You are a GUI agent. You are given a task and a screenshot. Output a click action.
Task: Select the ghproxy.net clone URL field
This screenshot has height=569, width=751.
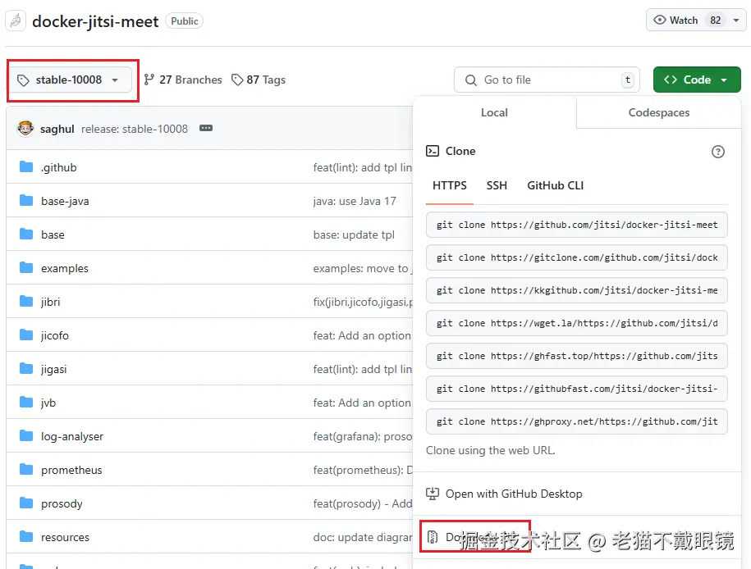pos(577,421)
